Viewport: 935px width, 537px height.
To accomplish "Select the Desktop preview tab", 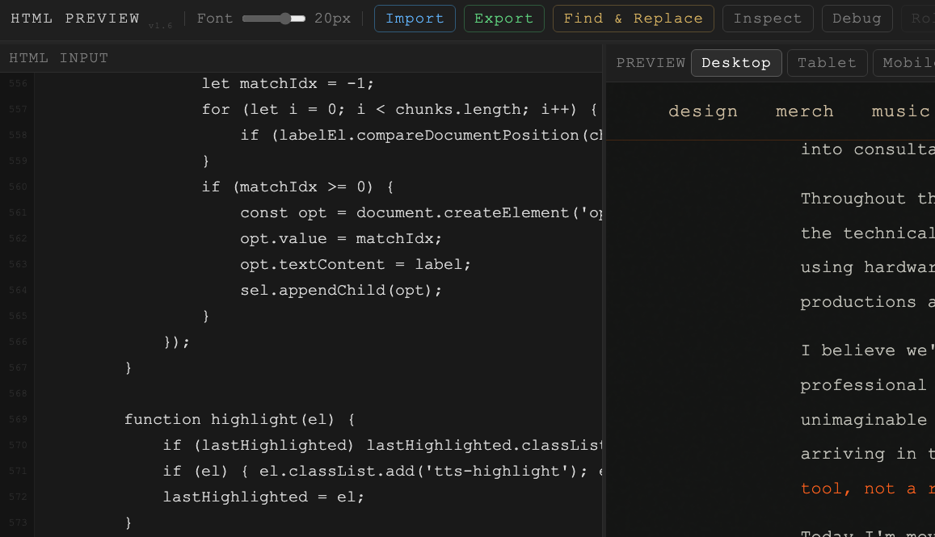I will pyautogui.click(x=736, y=62).
